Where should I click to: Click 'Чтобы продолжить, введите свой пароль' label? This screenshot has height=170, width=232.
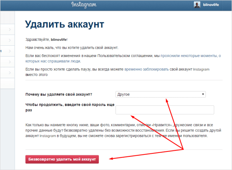point(70,107)
